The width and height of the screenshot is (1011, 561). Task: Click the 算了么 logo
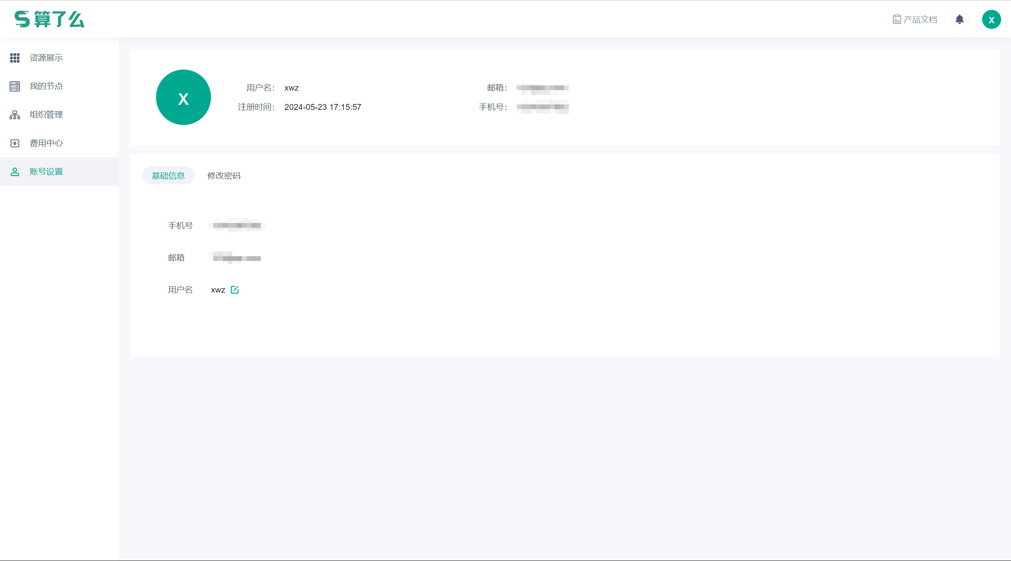(x=49, y=19)
